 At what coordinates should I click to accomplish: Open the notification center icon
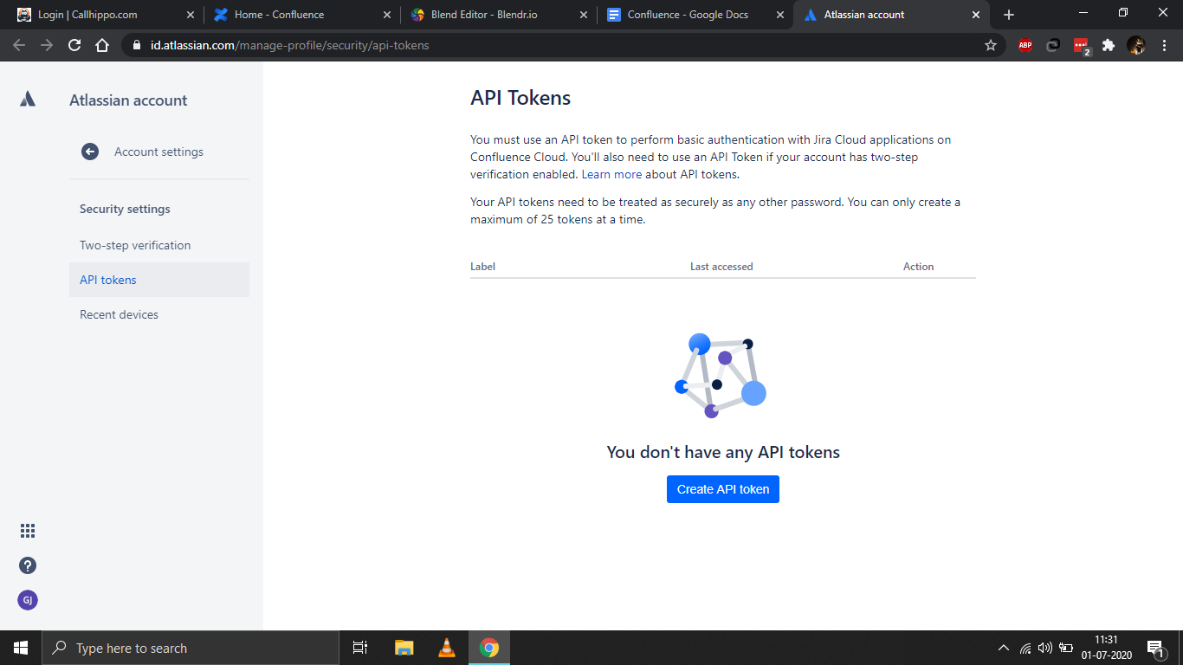tap(1154, 648)
